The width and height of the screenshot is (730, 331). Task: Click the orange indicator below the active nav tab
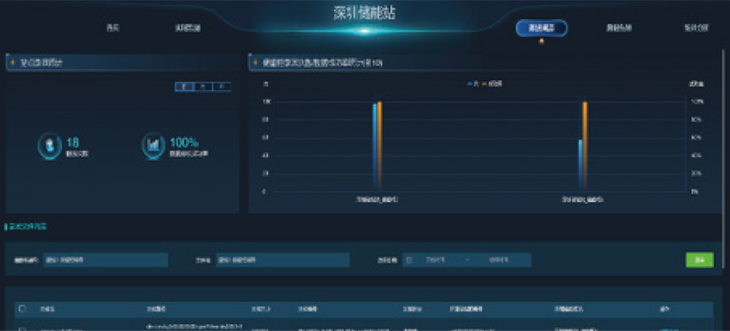[542, 40]
